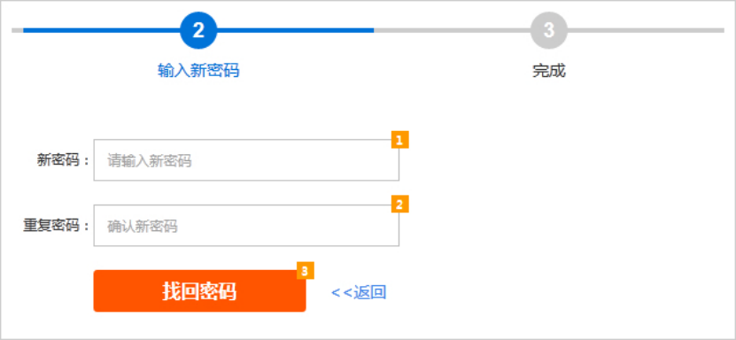The width and height of the screenshot is (736, 340).
Task: Click gray progress segment before step 3
Action: point(452,30)
